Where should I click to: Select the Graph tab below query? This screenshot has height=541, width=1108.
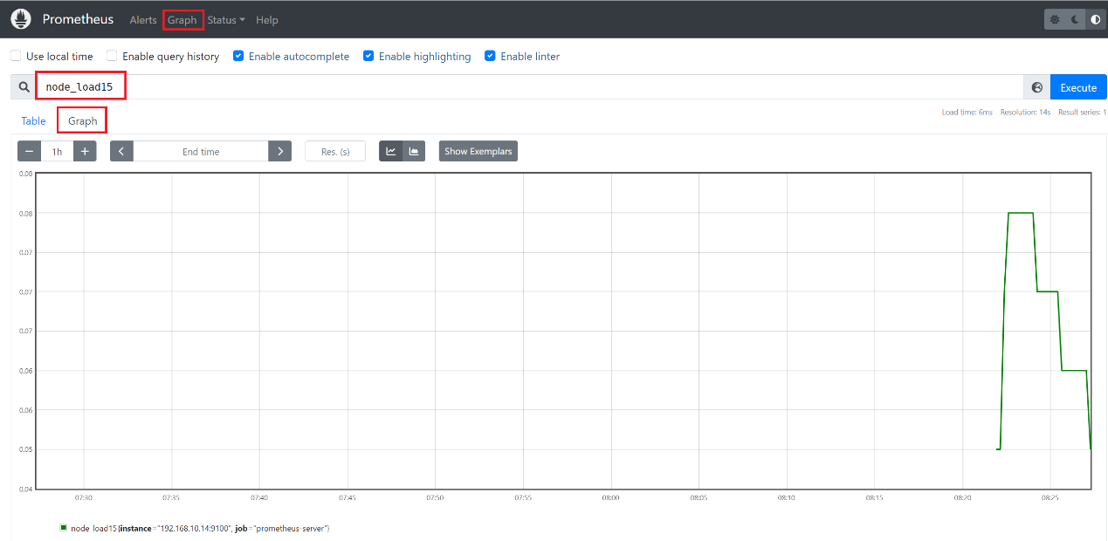(x=82, y=121)
